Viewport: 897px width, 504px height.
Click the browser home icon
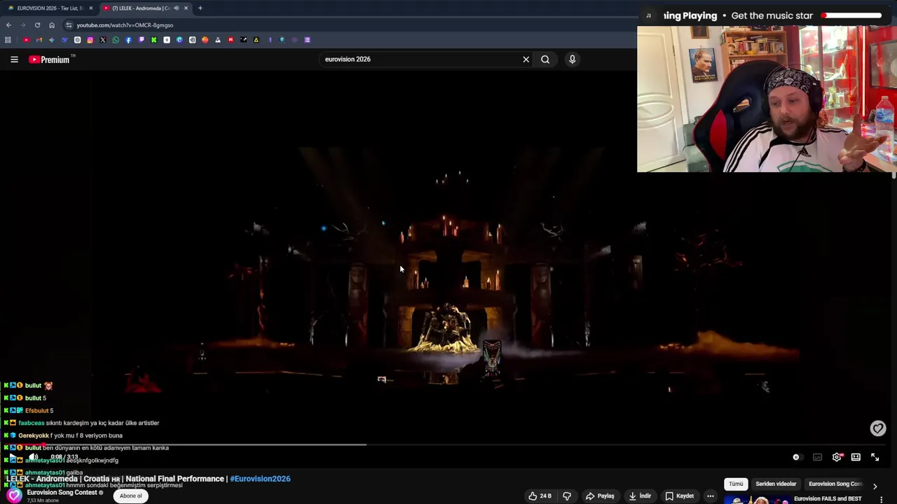[x=52, y=25]
